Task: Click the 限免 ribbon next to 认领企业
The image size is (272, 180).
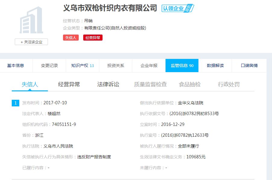Action: (188, 8)
